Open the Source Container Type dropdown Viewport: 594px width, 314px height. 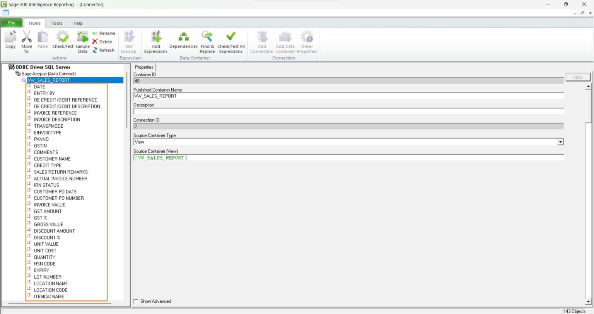[x=560, y=142]
